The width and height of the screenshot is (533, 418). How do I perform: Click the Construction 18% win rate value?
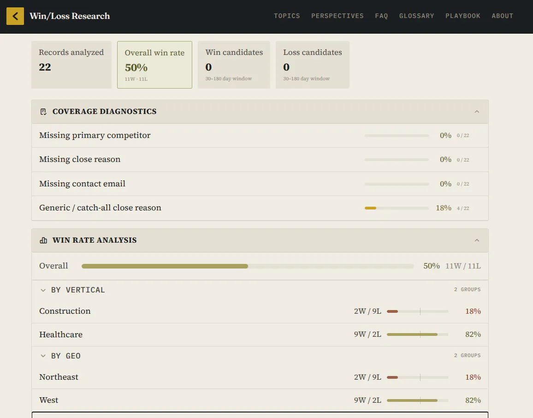coord(473,311)
